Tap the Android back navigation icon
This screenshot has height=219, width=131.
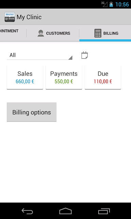click(27, 211)
